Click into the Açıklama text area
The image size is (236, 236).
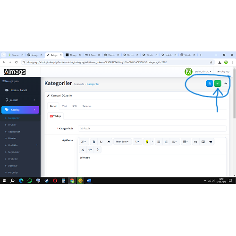[x=152, y=165]
